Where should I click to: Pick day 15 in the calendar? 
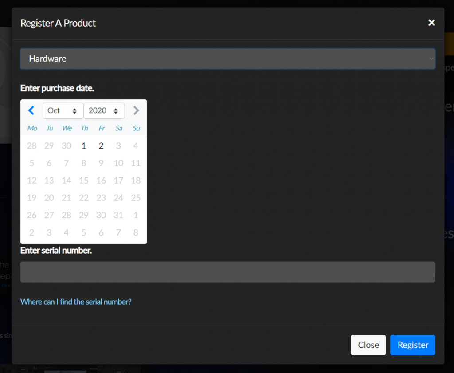pyautogui.click(x=84, y=181)
